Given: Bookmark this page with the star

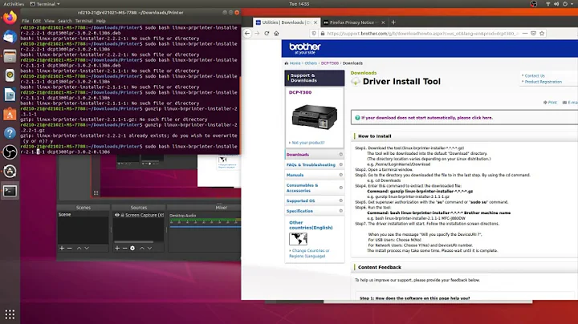Looking at the screenshot, I should click(x=542, y=33).
